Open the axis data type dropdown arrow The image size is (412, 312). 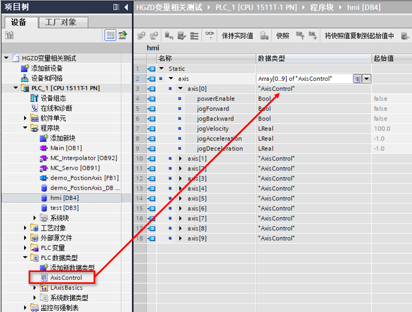pyautogui.click(x=366, y=79)
